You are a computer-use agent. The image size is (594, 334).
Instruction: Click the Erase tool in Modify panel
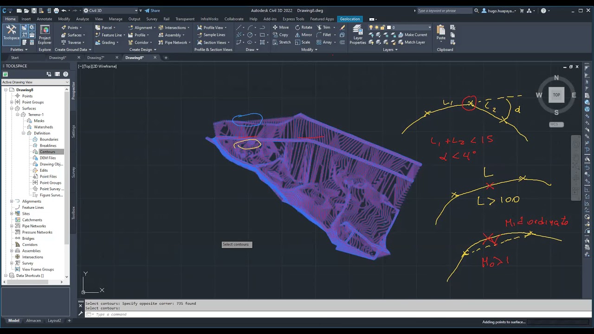coord(343,27)
